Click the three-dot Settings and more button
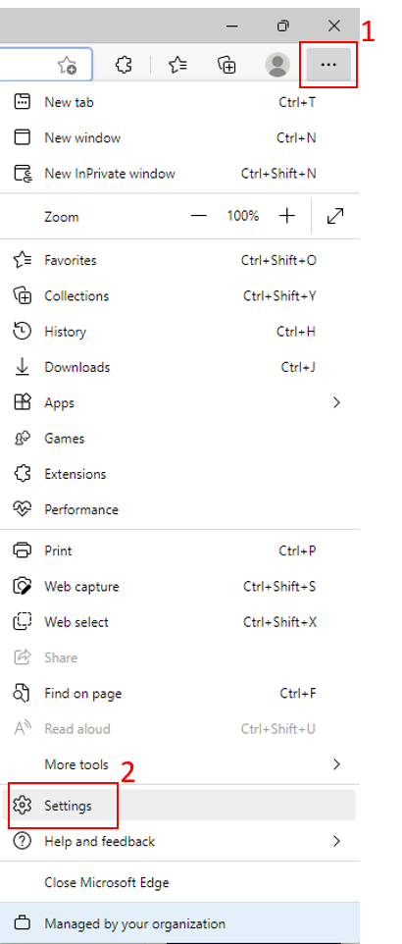 [x=328, y=65]
